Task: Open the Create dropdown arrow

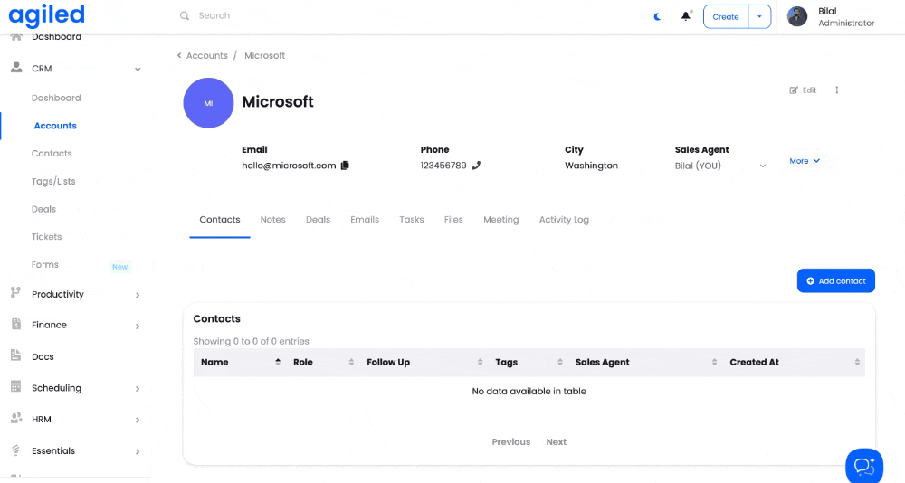Action: tap(759, 16)
